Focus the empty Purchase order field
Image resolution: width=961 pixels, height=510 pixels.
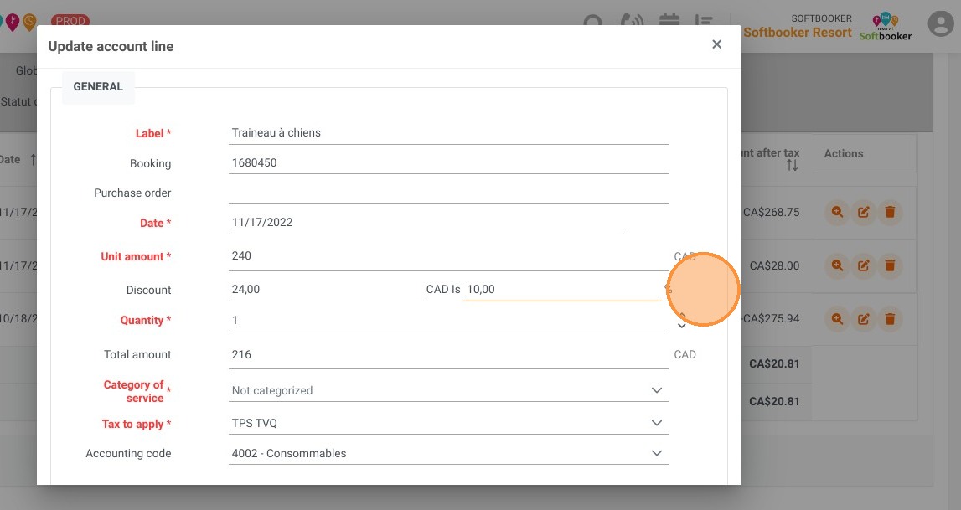coord(448,193)
